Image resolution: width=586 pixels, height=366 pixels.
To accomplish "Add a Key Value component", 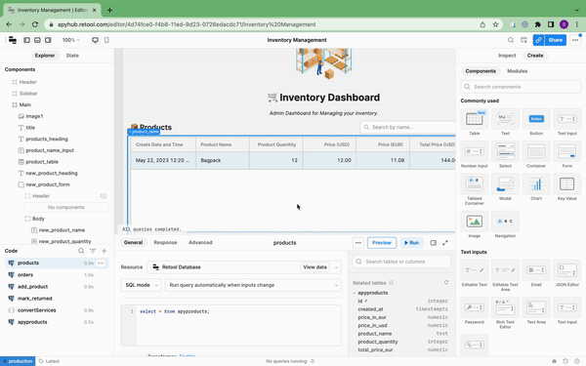I will (566, 187).
